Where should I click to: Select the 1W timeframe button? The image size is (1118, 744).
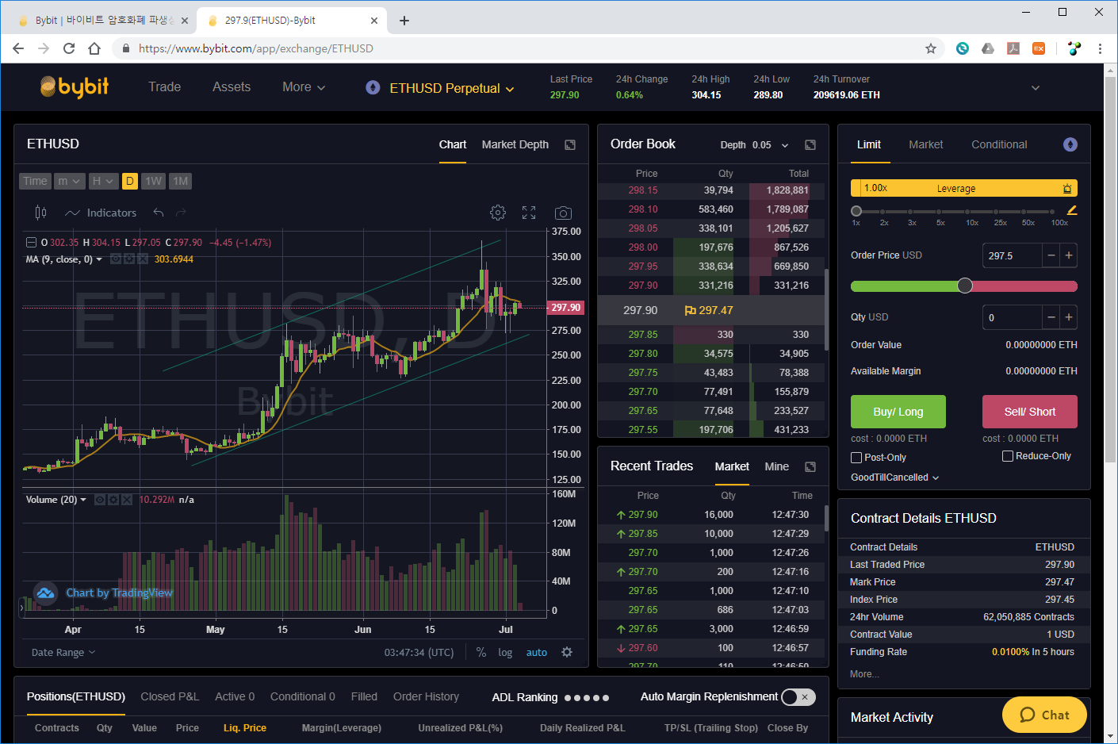(153, 181)
